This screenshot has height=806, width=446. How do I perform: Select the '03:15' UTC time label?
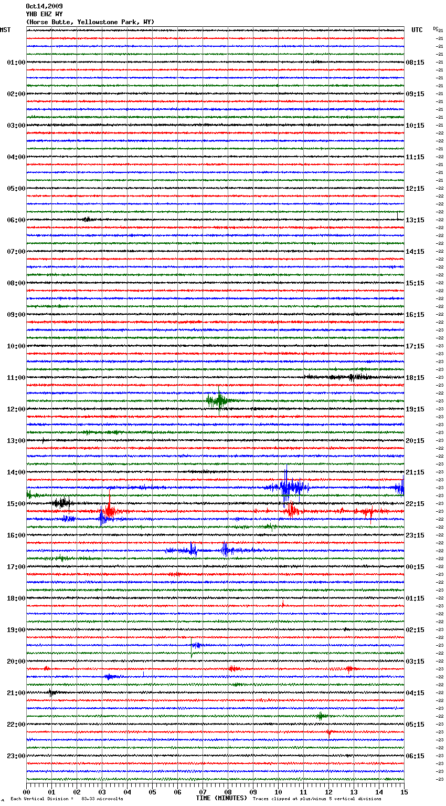(x=415, y=662)
